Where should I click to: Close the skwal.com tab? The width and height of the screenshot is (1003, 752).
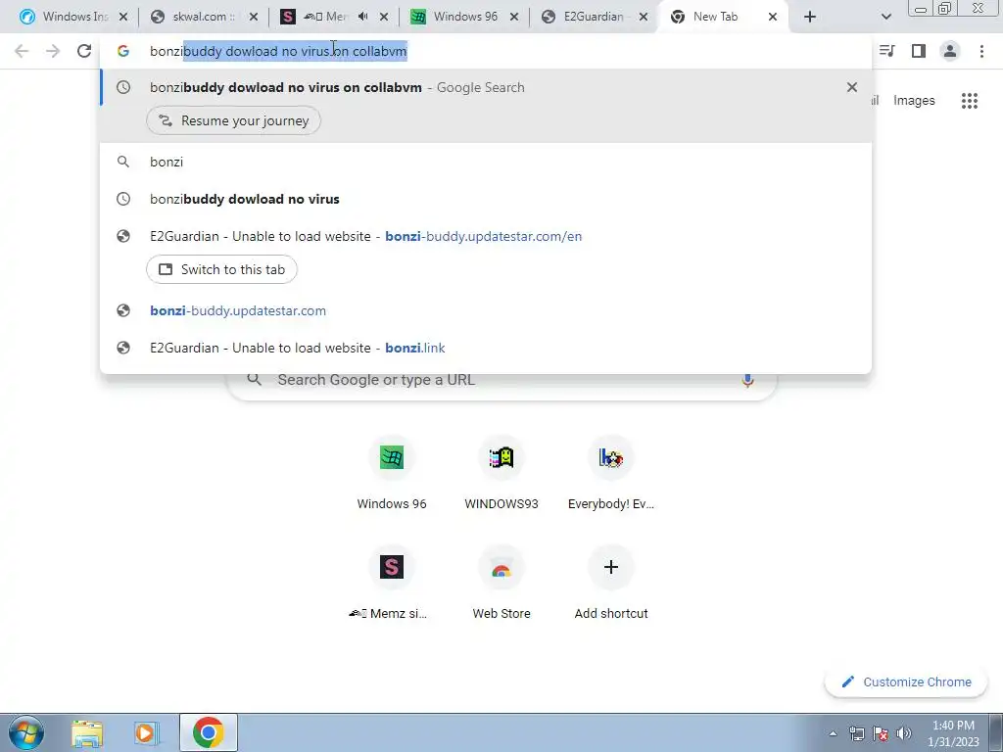[254, 18]
